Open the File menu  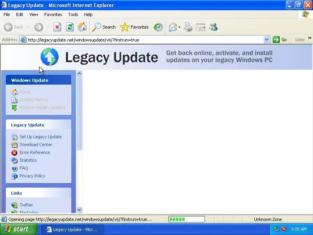[7, 14]
